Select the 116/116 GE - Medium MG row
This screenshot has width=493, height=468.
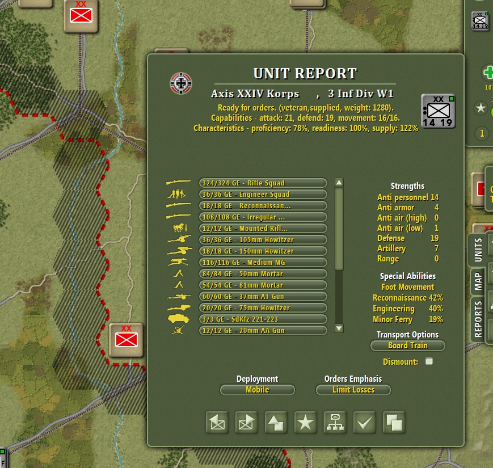263,262
